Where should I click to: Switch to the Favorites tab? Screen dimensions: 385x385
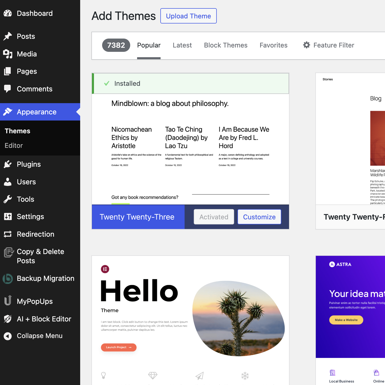coord(273,45)
